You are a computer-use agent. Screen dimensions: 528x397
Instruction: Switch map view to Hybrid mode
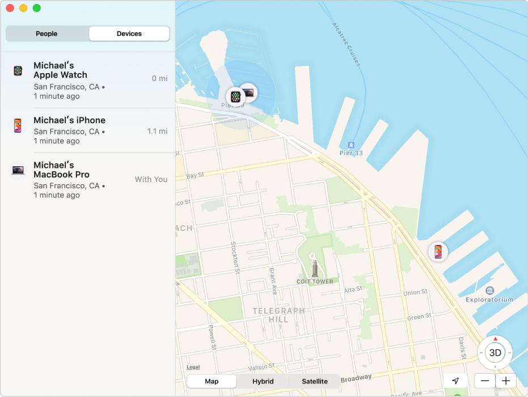pos(263,381)
